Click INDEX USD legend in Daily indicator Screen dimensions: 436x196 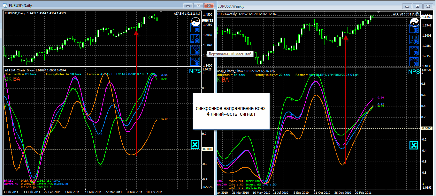tap(44, 181)
